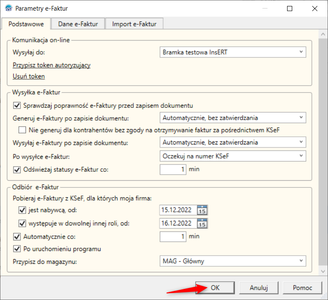Toggle 'jest nabywcą, od' checkbox

point(23,210)
